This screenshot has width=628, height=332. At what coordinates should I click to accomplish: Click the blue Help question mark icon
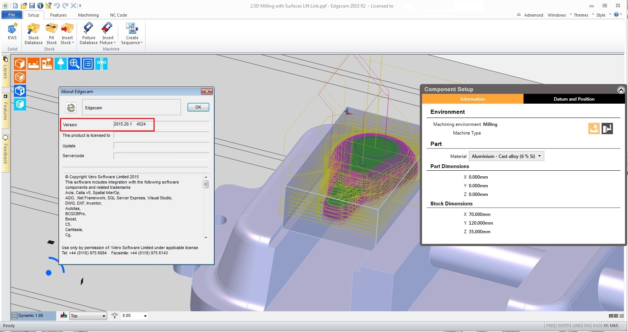point(616,14)
